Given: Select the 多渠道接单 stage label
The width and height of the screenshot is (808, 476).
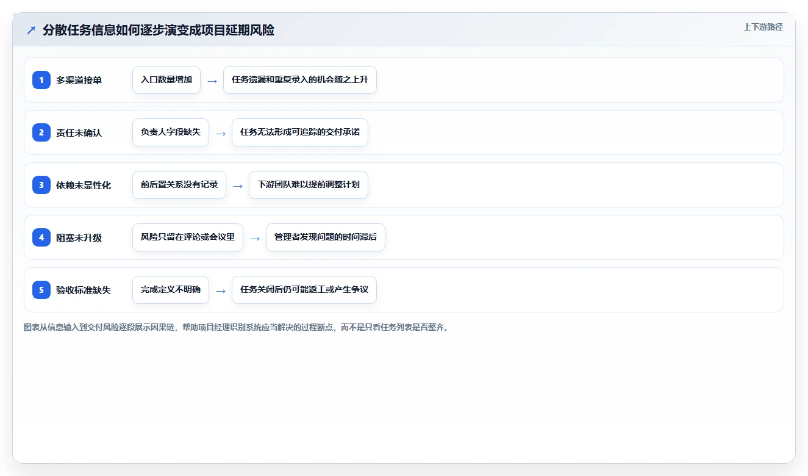Looking at the screenshot, I should (x=79, y=80).
